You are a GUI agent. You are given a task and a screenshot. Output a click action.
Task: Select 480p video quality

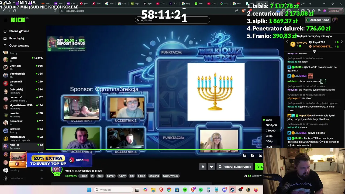point(269,136)
